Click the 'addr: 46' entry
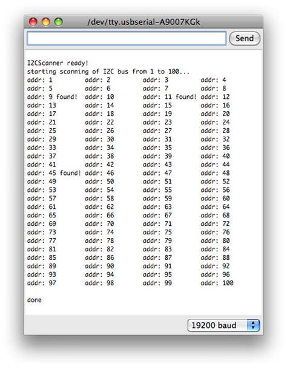 (x=99, y=173)
